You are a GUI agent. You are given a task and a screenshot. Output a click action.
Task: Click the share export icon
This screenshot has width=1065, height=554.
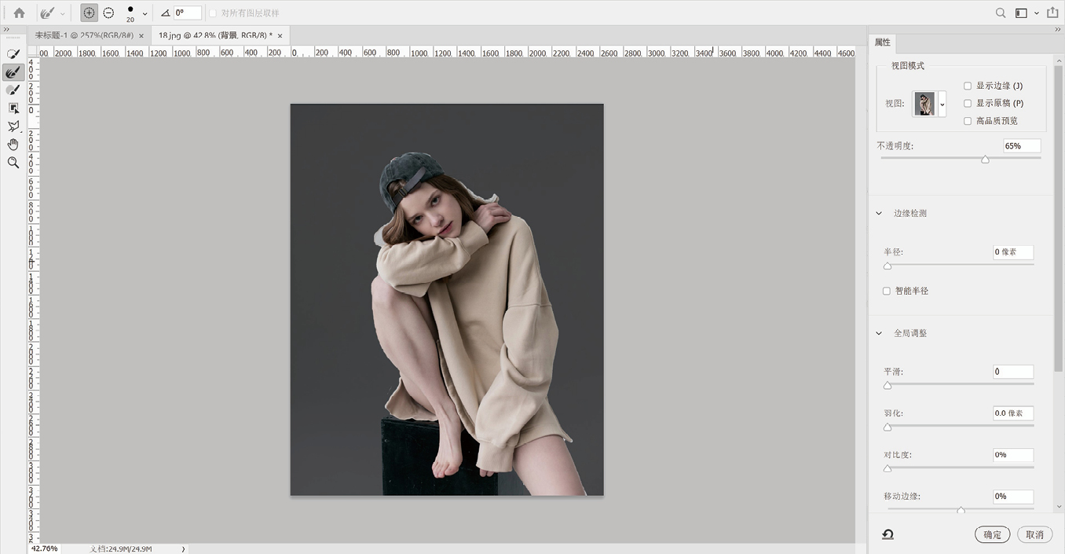1052,13
